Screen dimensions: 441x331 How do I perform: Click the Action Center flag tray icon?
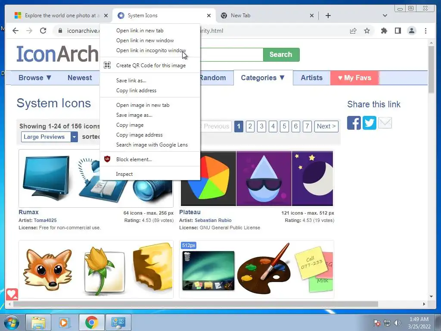pyautogui.click(x=377, y=323)
